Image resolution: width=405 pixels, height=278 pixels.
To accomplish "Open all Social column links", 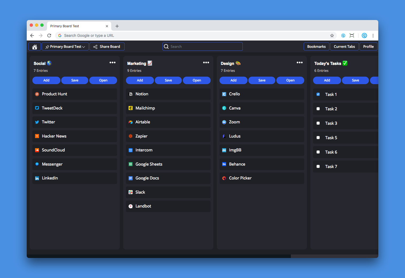I will click(103, 80).
